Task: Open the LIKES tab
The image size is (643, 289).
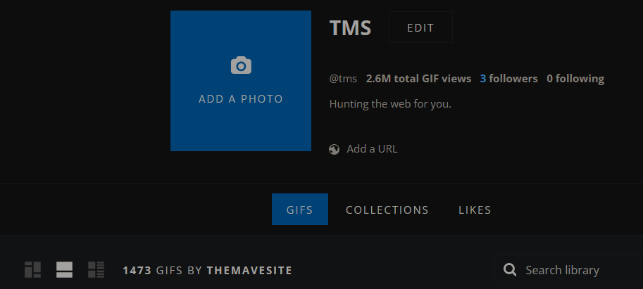Action: tap(475, 210)
